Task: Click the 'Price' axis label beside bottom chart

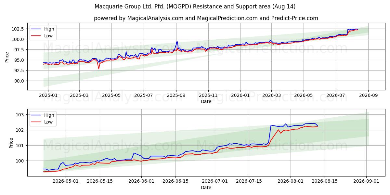Action: point(11,143)
